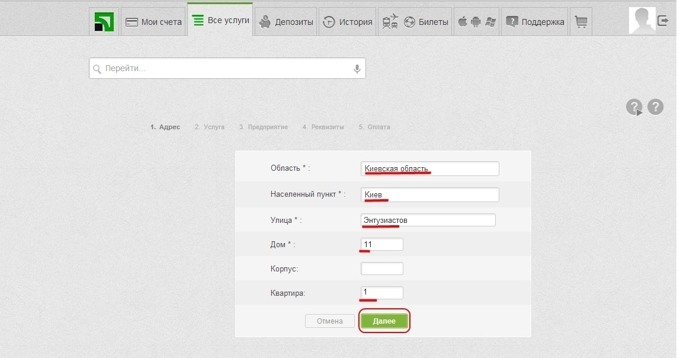Click the Область field with Киевская область
This screenshot has height=358, width=677.
pyautogui.click(x=430, y=168)
